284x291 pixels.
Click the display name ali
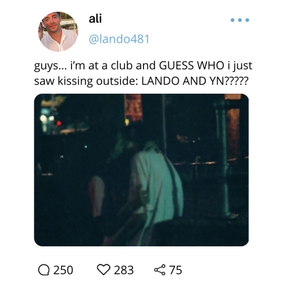(x=95, y=18)
